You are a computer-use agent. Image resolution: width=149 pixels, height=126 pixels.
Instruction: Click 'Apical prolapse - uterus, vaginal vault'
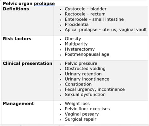[x=106, y=30]
